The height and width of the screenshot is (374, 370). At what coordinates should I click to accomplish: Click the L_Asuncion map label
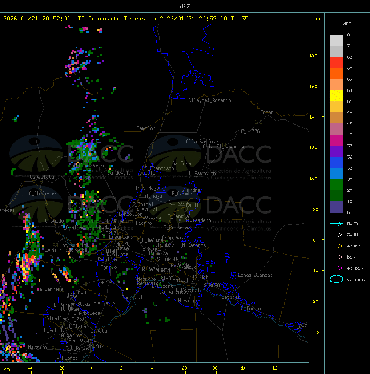202,173
